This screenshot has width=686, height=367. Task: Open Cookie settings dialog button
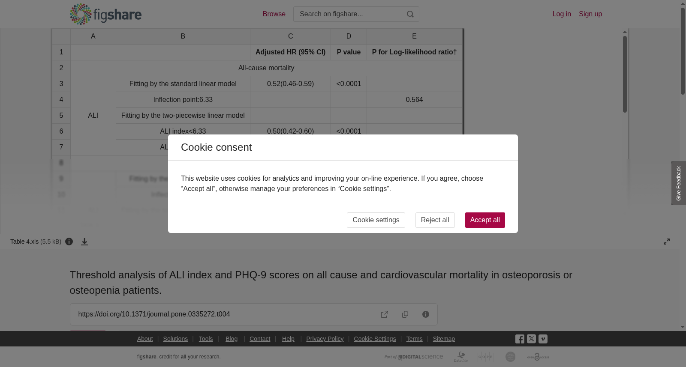coord(376,220)
